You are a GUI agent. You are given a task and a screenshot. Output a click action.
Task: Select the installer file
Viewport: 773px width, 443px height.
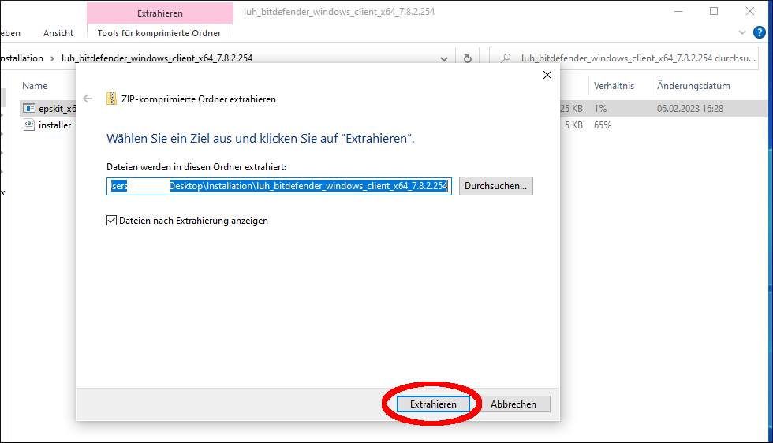[x=54, y=125]
